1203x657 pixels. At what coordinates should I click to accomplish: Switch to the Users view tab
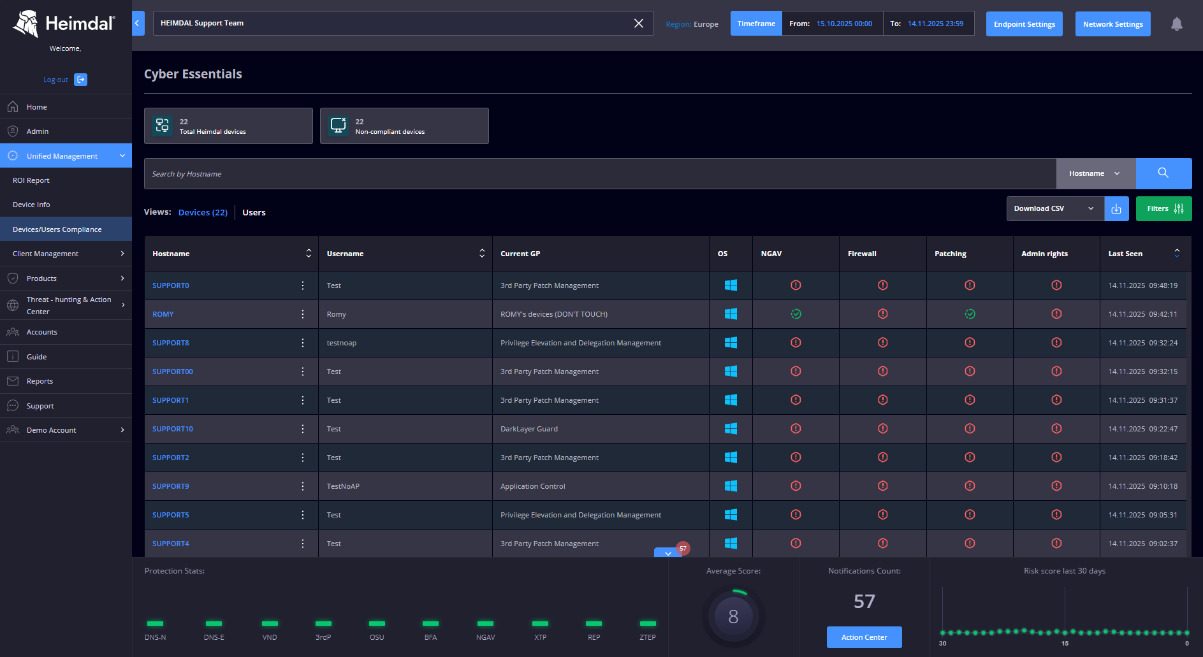[x=254, y=212]
